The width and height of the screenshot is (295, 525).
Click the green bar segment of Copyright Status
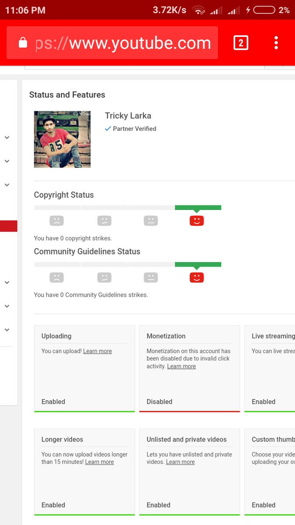[x=198, y=208]
